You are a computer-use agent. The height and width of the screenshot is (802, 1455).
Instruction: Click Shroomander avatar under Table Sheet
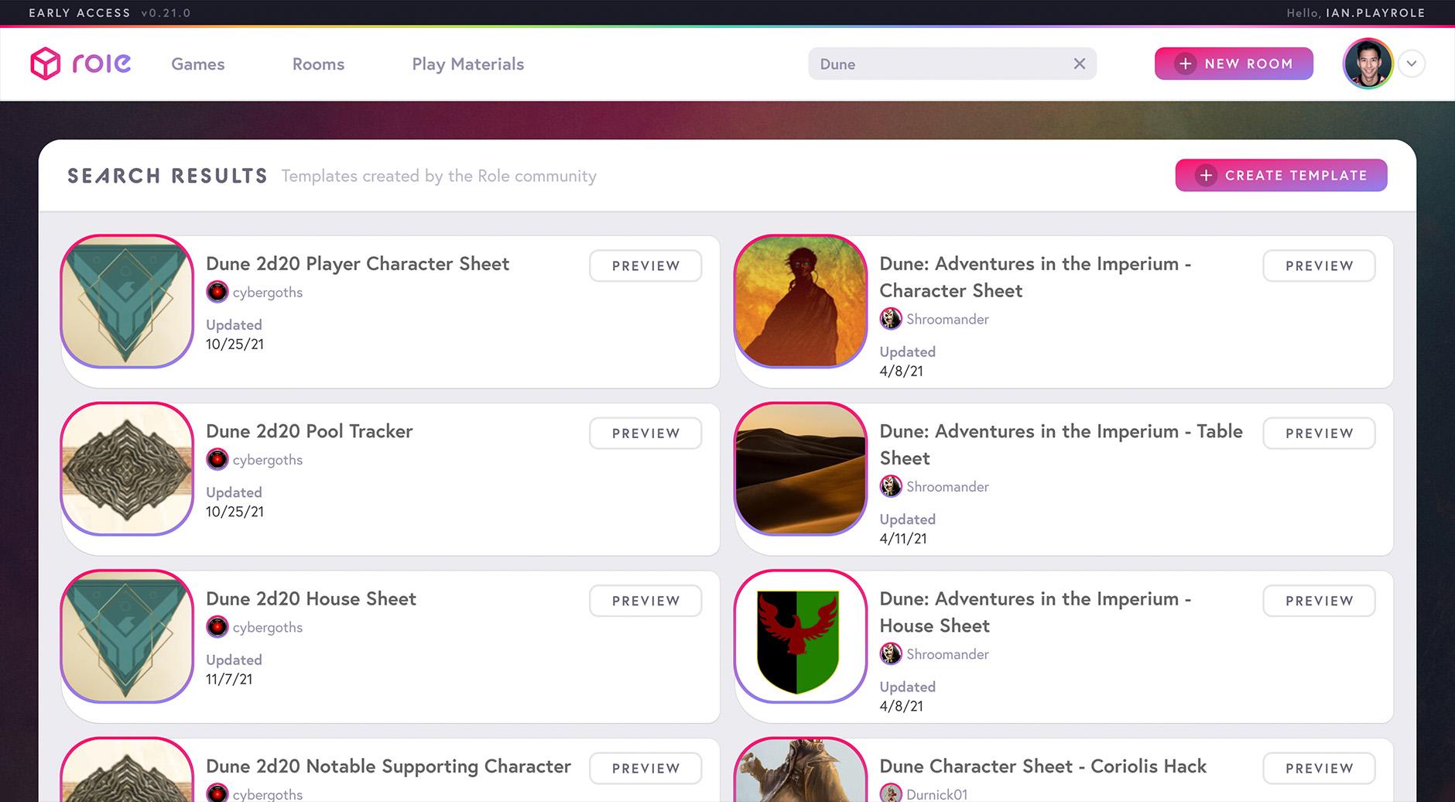891,486
